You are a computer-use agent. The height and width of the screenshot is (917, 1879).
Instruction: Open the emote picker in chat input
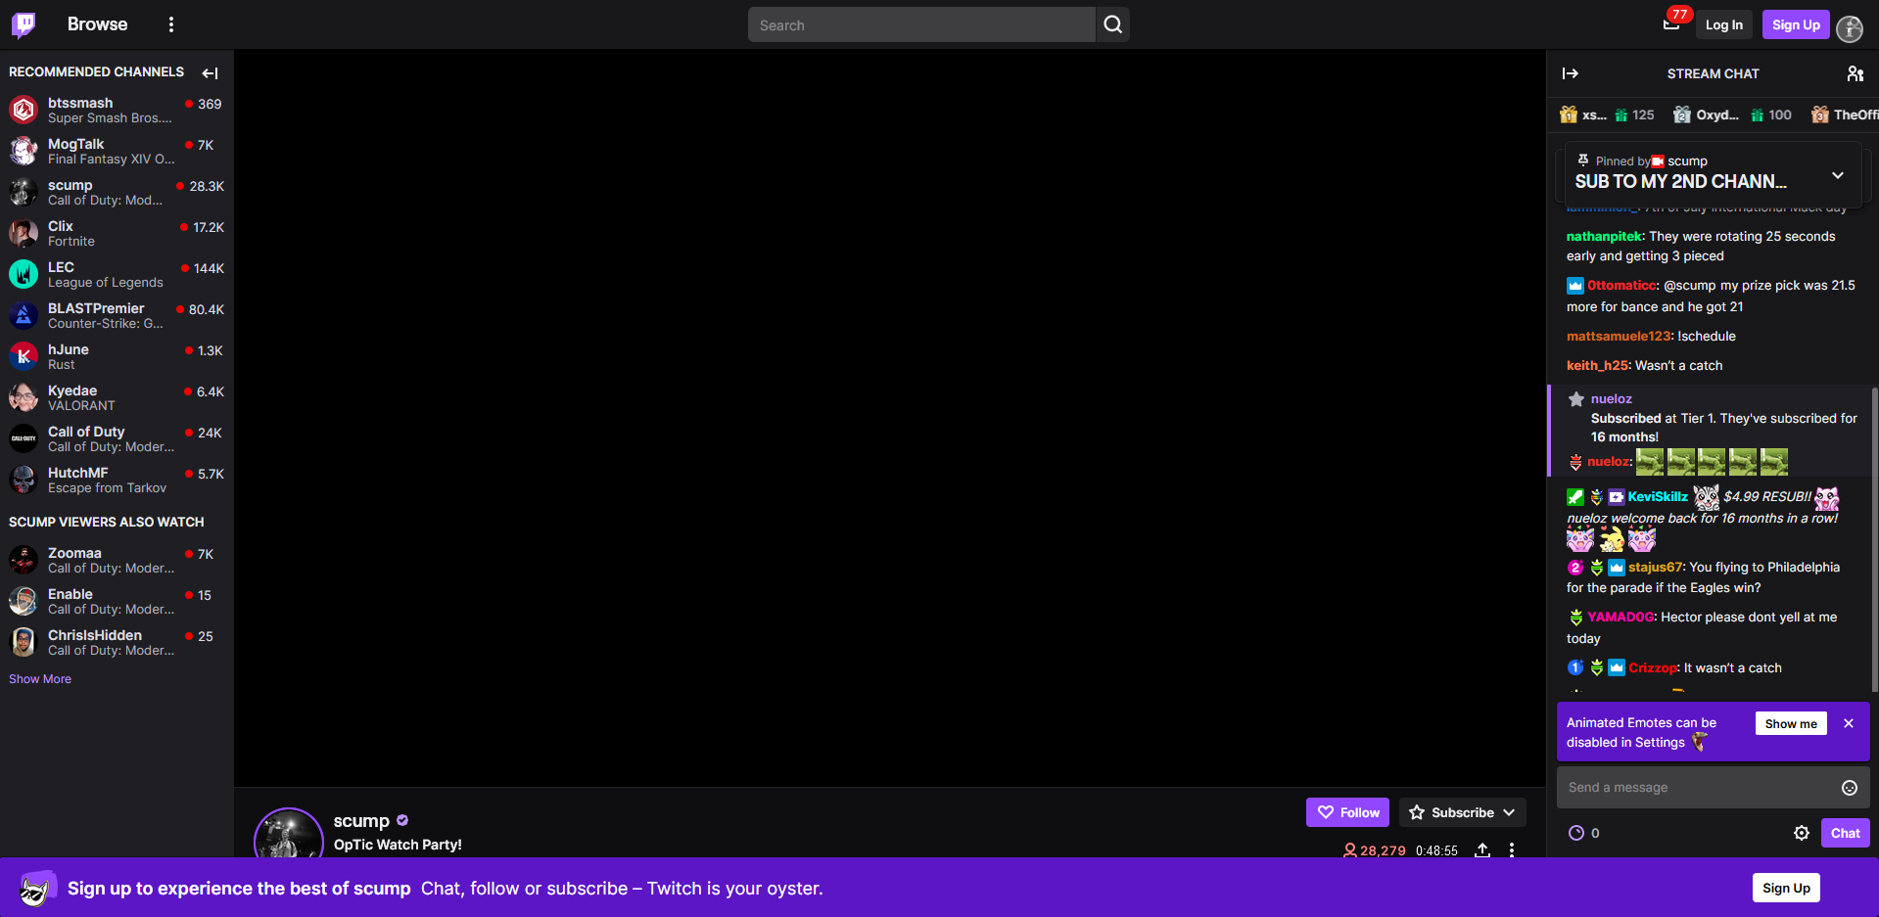pos(1849,787)
